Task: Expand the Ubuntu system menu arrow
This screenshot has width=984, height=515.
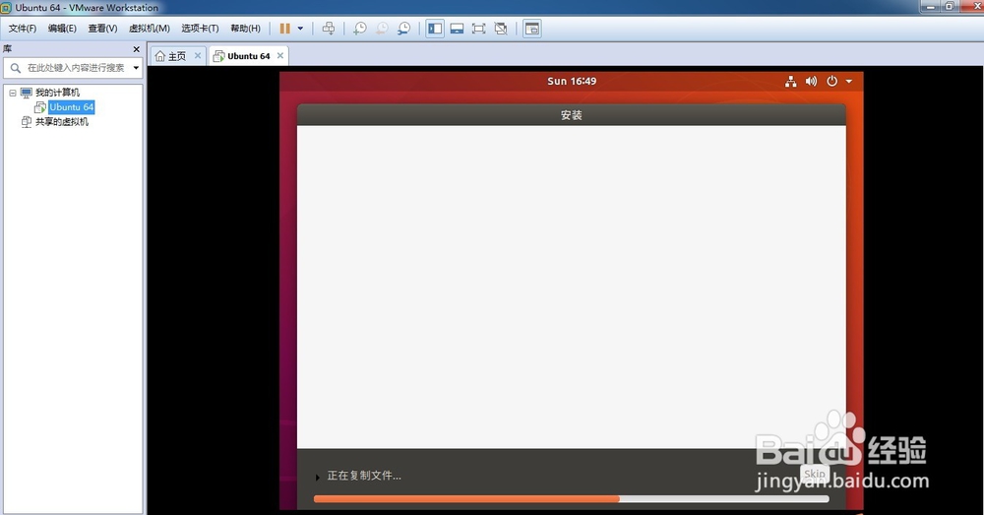Action: tap(849, 81)
